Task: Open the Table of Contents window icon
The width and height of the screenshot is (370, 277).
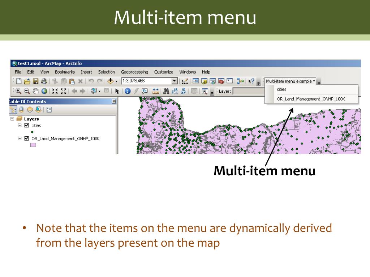Action: point(195,81)
